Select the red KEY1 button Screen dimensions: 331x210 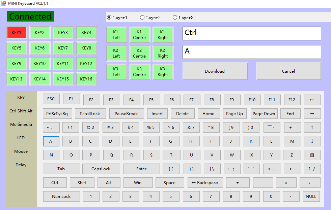pos(17,33)
